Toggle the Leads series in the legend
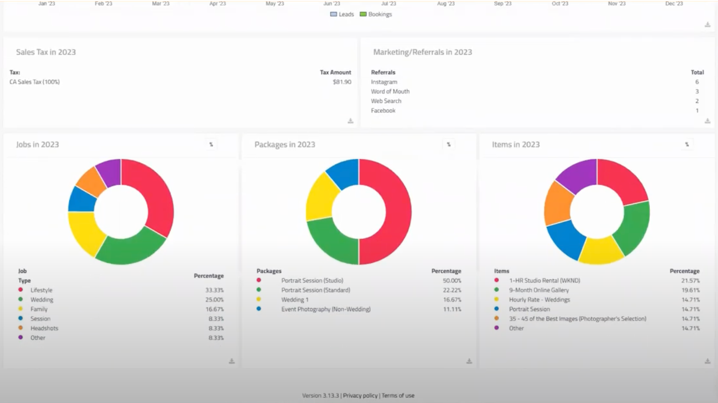This screenshot has height=403, width=718. coord(342,14)
